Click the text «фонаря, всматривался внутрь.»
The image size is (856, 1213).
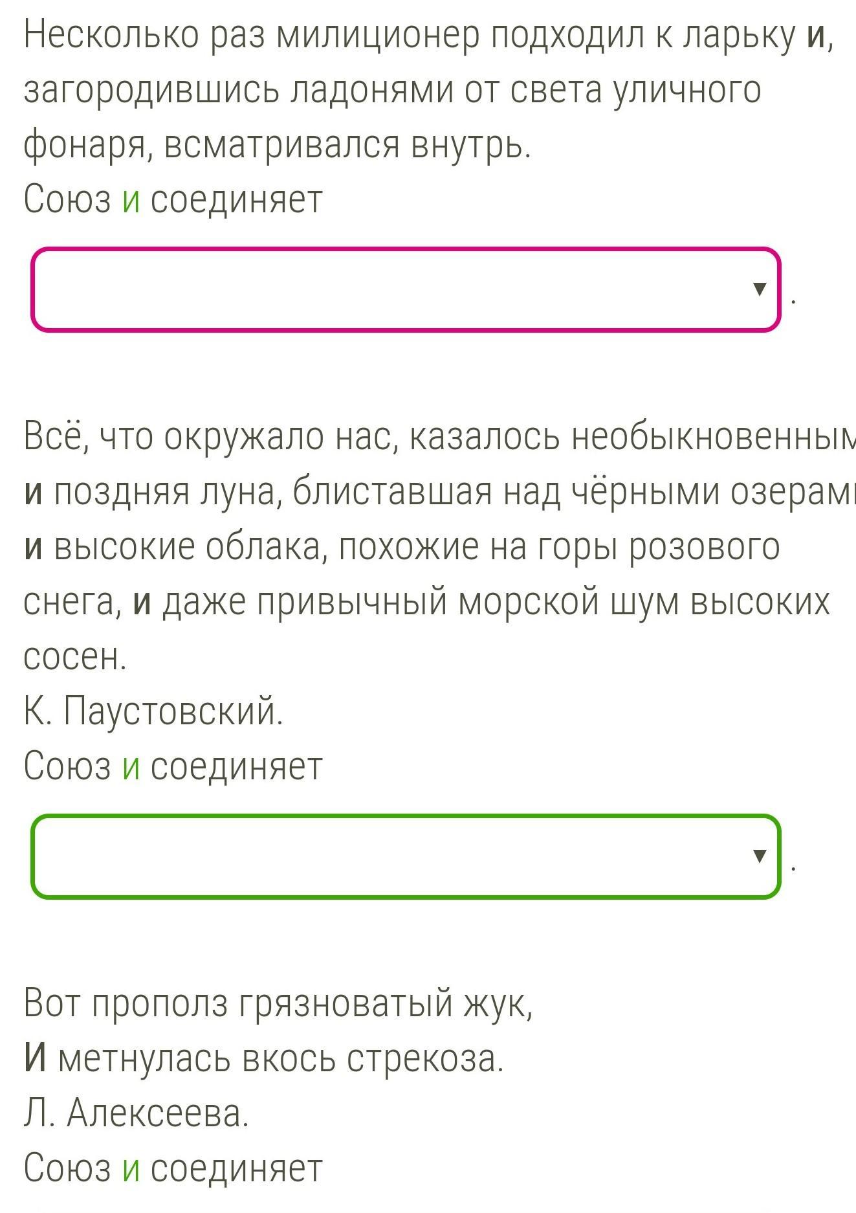(277, 146)
